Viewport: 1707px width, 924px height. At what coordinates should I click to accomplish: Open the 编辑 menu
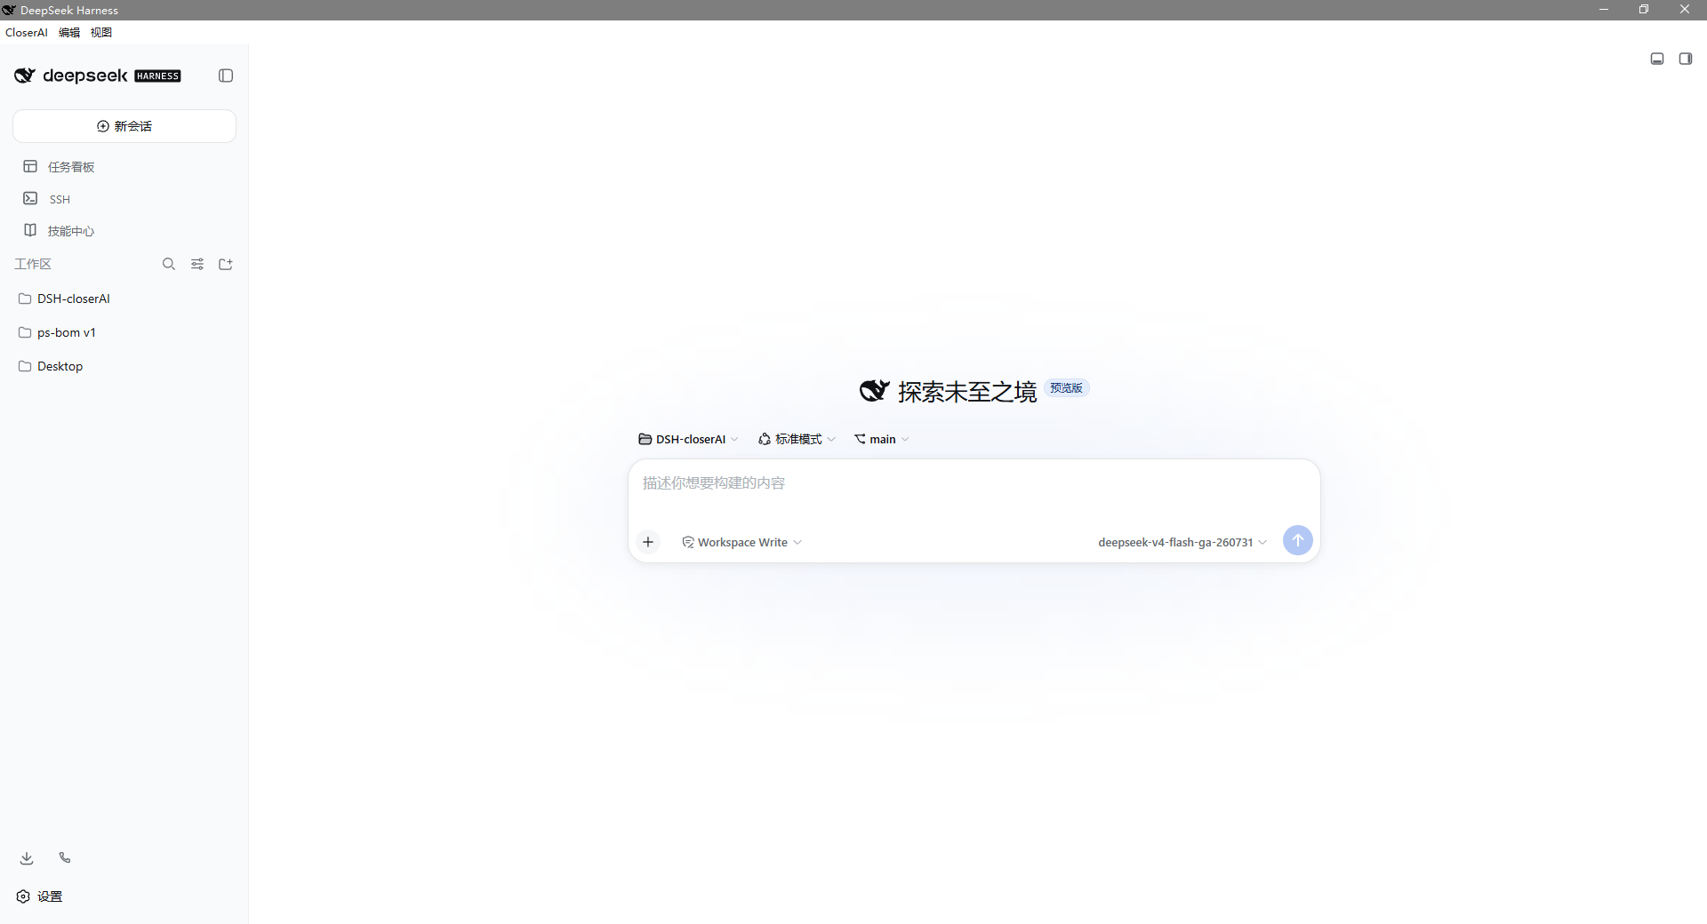(69, 33)
